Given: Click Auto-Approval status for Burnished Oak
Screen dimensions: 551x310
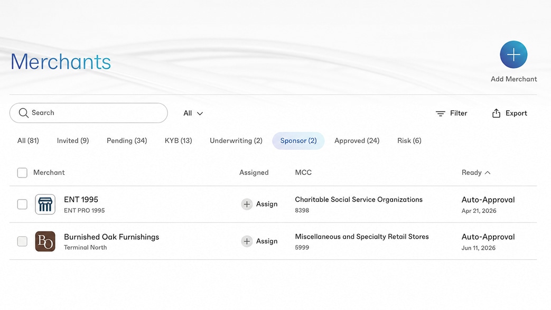Looking at the screenshot, I should pos(488,237).
